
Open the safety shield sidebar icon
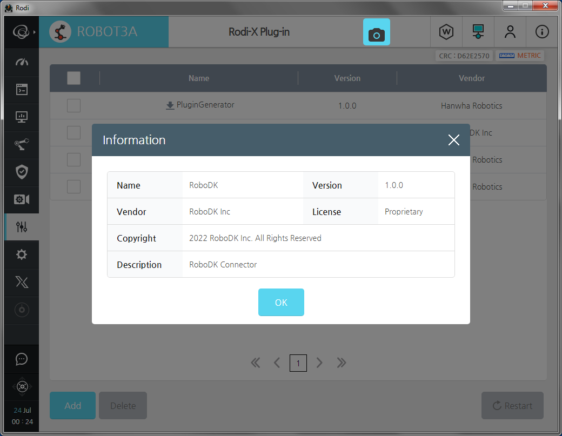tap(22, 172)
